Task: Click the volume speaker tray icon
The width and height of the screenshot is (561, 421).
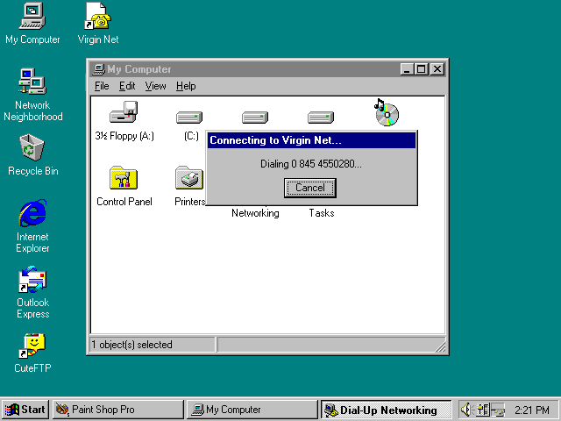Action: (465, 410)
